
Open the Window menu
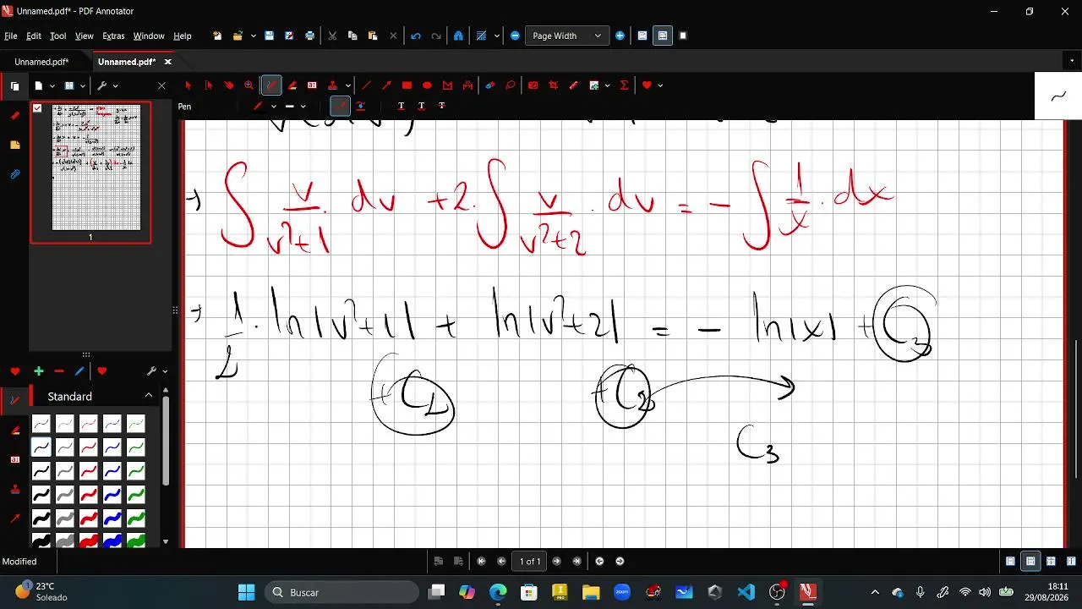point(149,36)
